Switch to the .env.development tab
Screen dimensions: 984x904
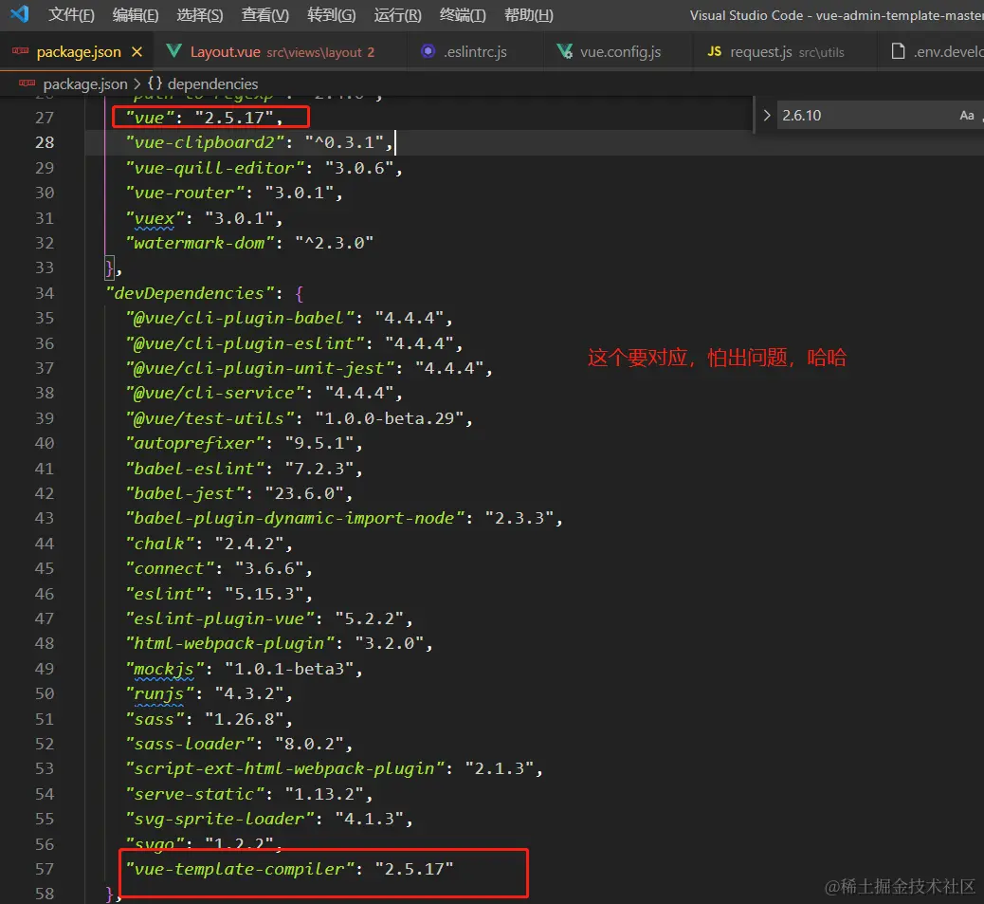(x=932, y=52)
